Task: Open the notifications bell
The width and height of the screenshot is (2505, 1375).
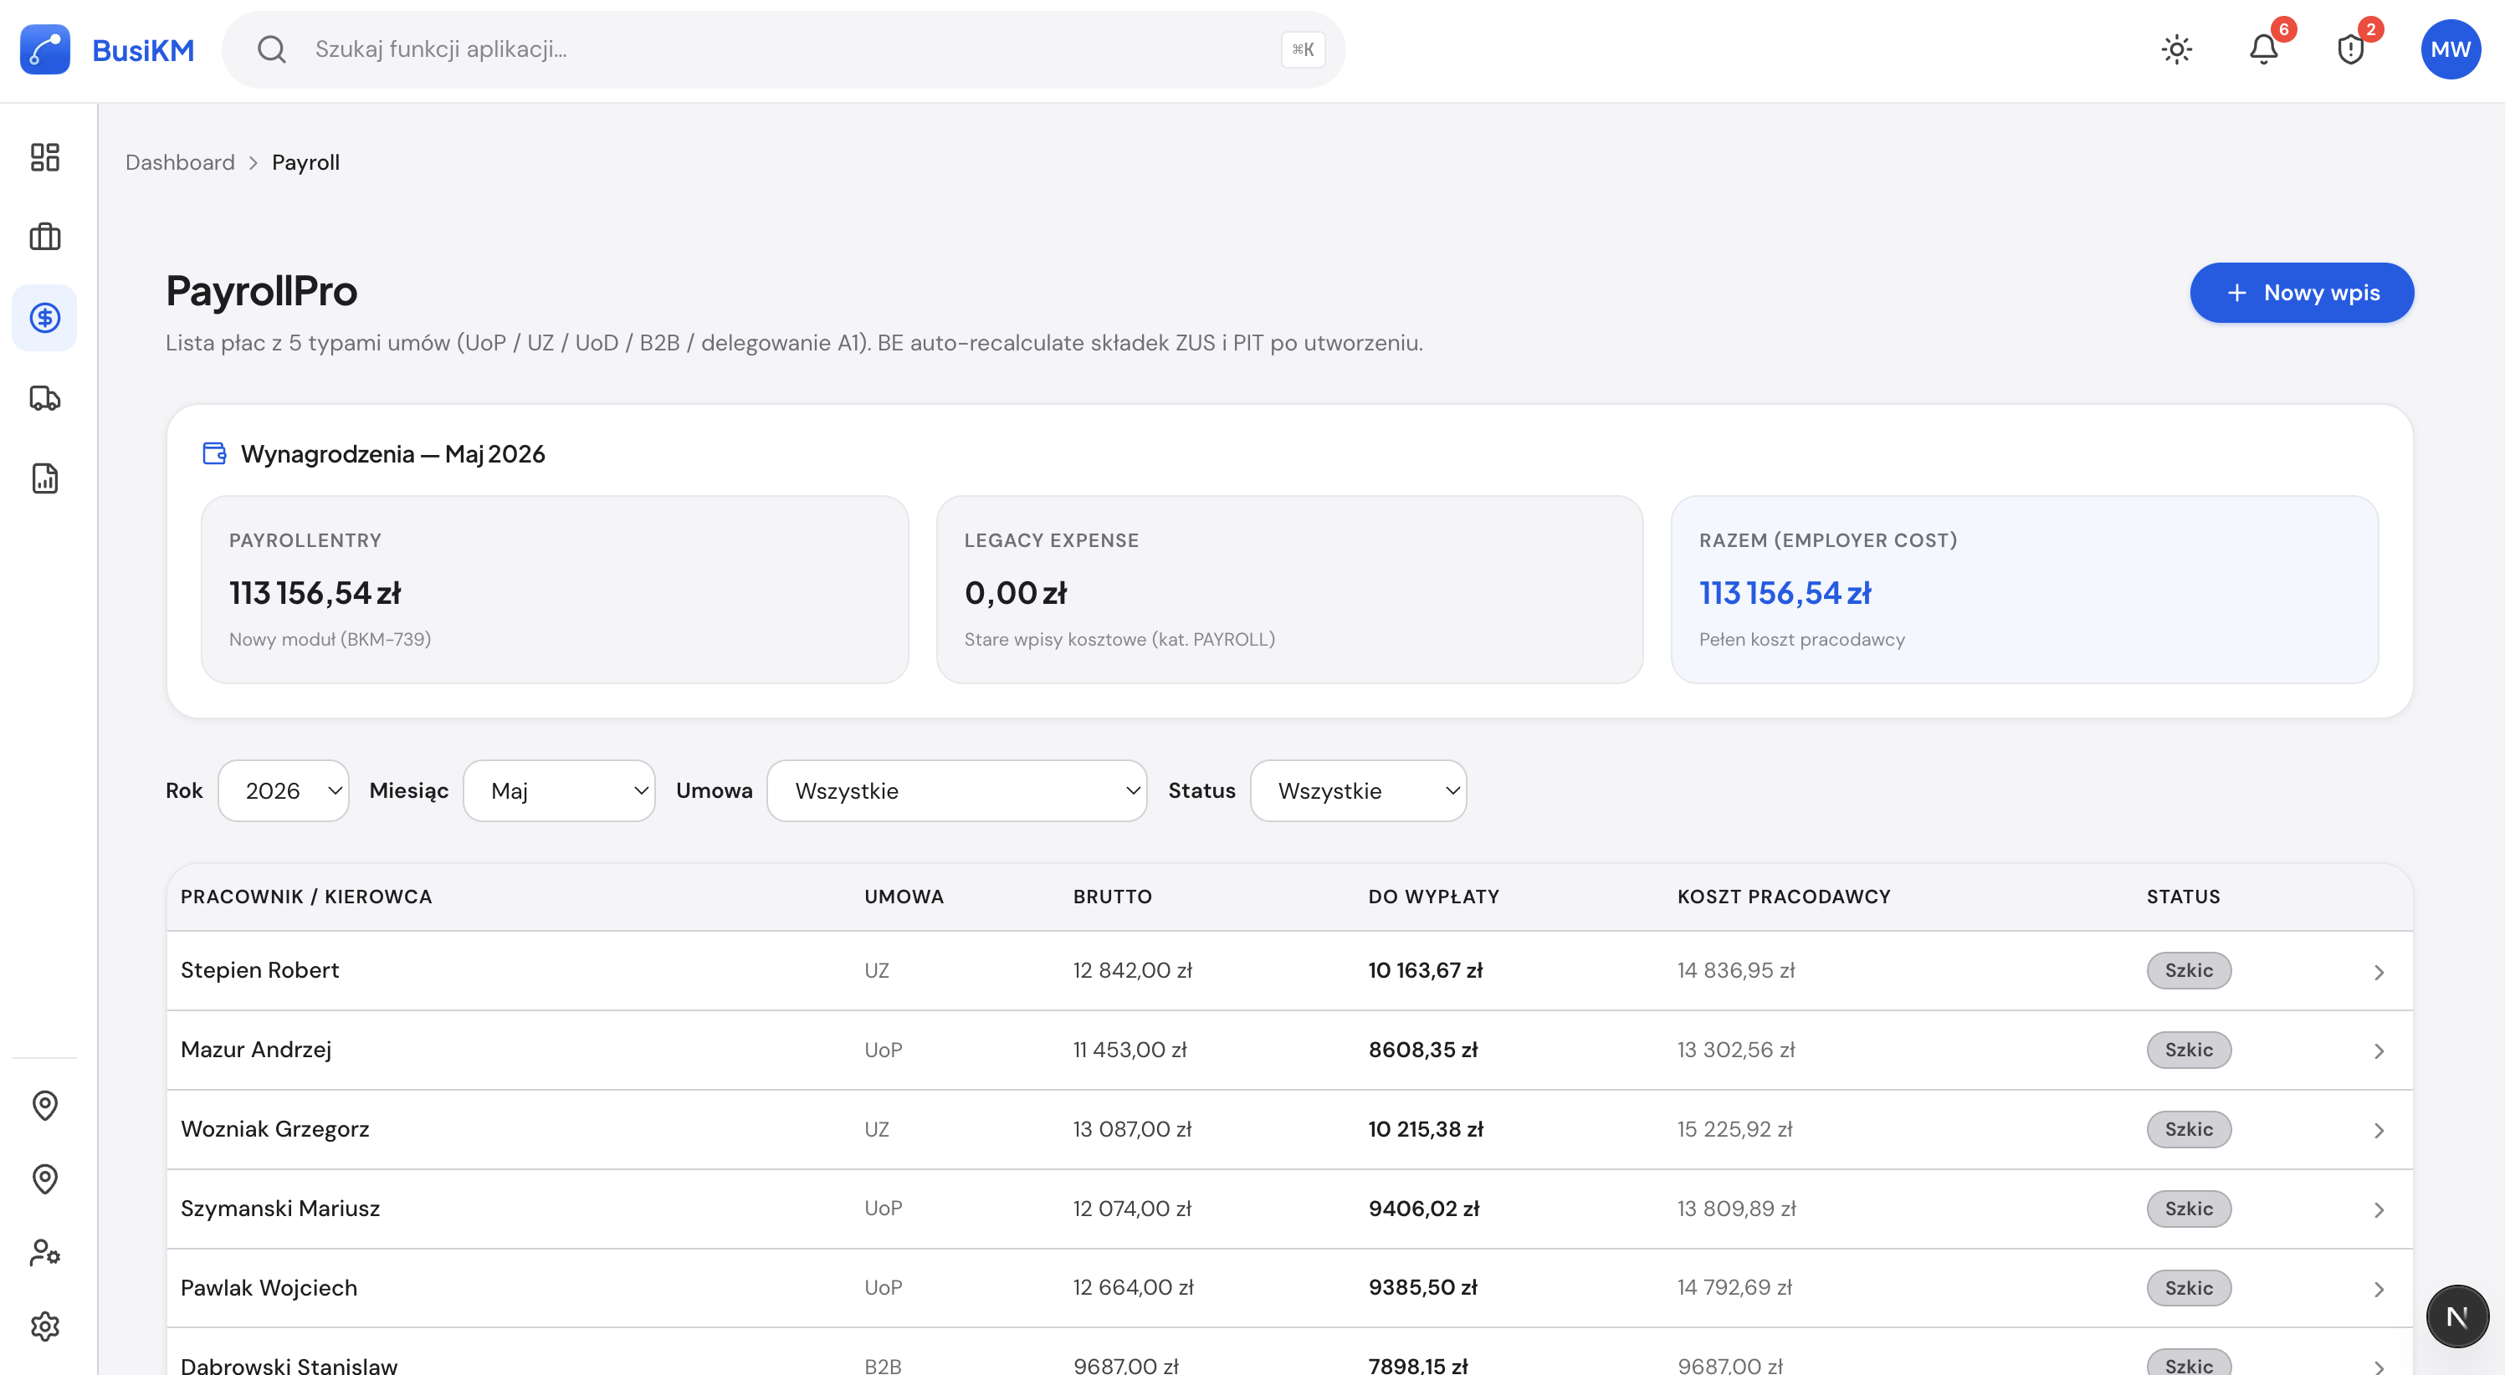Action: click(2264, 49)
